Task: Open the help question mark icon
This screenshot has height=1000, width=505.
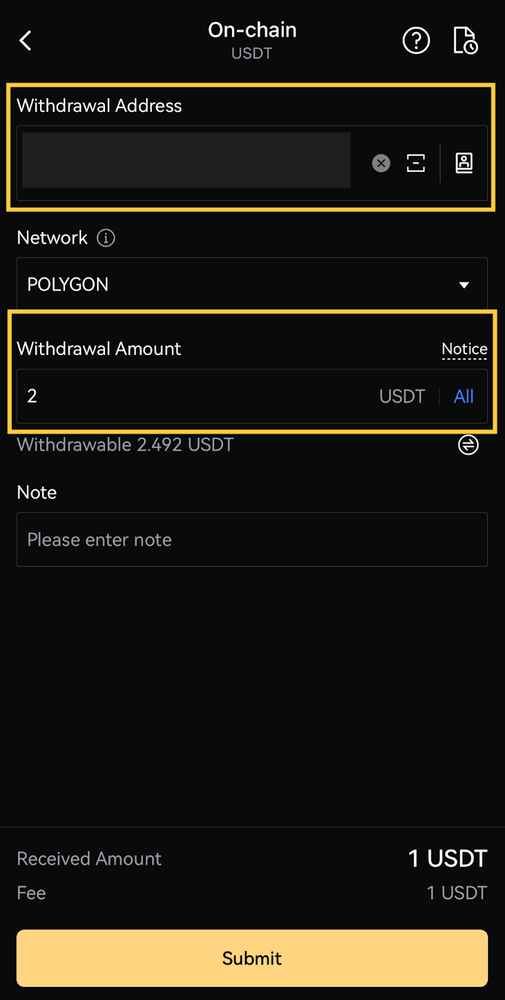Action: (416, 41)
